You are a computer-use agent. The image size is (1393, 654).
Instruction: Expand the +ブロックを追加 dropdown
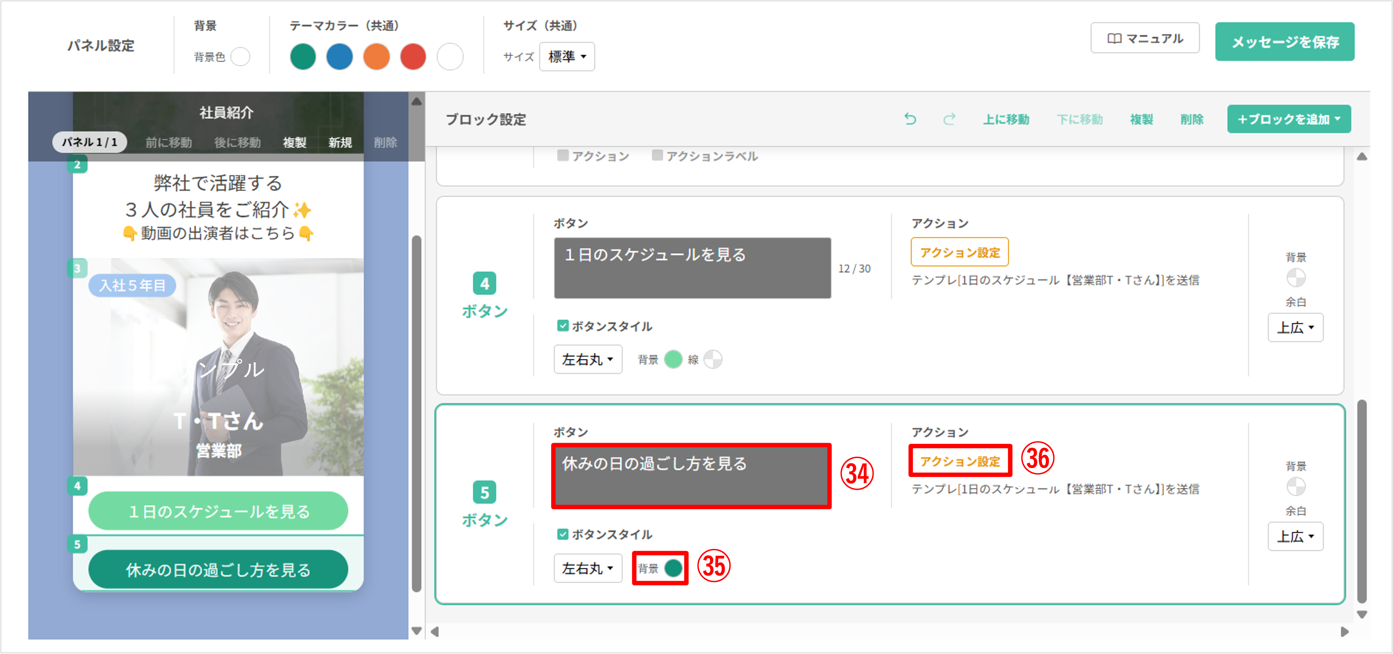point(1289,119)
